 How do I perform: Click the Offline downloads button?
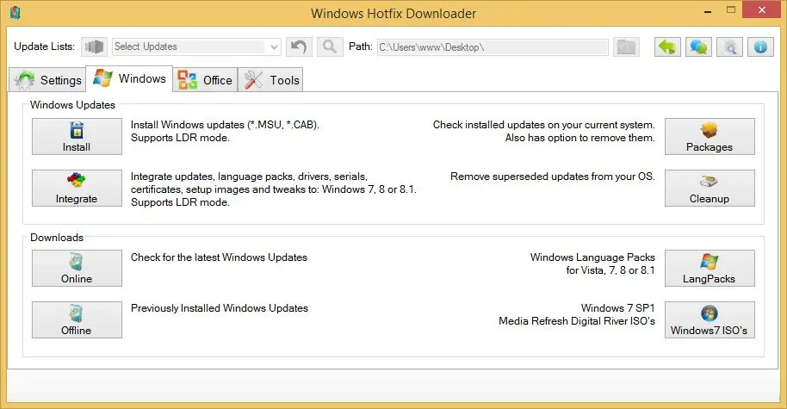[x=77, y=319]
